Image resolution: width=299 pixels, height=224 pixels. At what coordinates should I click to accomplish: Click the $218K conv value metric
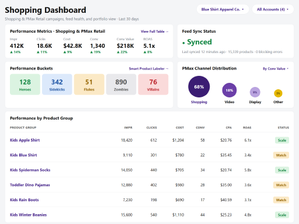[x=125, y=46]
